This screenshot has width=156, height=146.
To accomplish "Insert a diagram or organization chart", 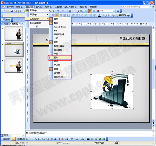I will 59,139.
